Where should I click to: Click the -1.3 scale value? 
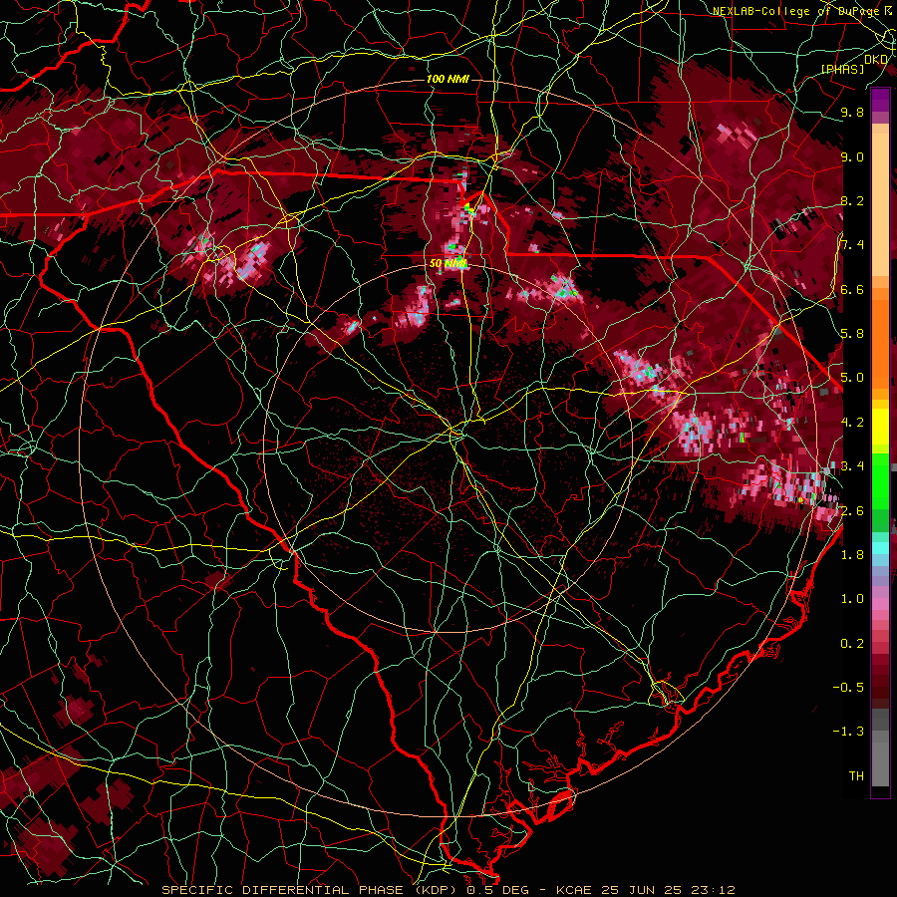point(848,733)
